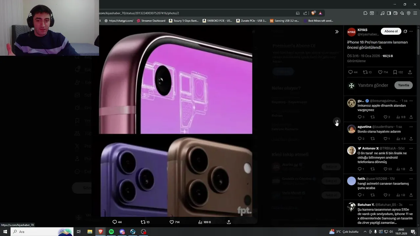This screenshot has width=420, height=236.
Task: Open three-dot menu on agustina's reply
Action: (x=411, y=127)
